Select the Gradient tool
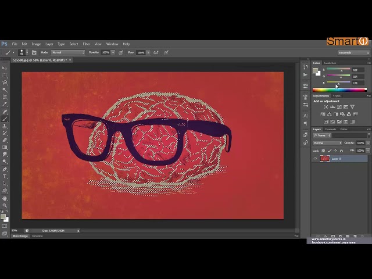The height and width of the screenshot is (279, 372). (5, 147)
